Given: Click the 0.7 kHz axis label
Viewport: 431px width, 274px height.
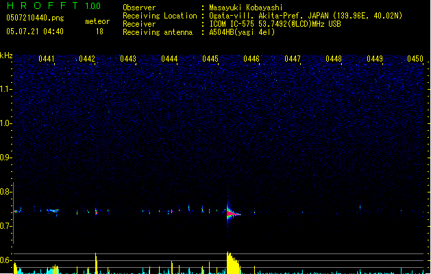Looking at the screenshot, I should click(x=5, y=226).
